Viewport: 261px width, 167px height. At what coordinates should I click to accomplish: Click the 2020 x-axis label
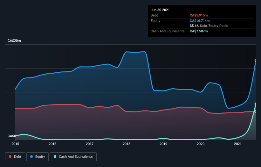pos(201,144)
